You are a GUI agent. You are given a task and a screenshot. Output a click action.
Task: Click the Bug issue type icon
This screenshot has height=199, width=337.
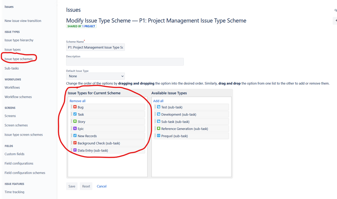tap(75, 107)
